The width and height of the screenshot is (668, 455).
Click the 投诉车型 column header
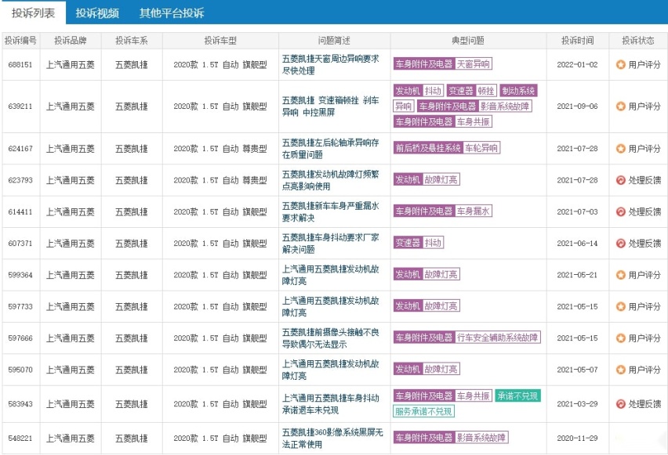click(220, 41)
